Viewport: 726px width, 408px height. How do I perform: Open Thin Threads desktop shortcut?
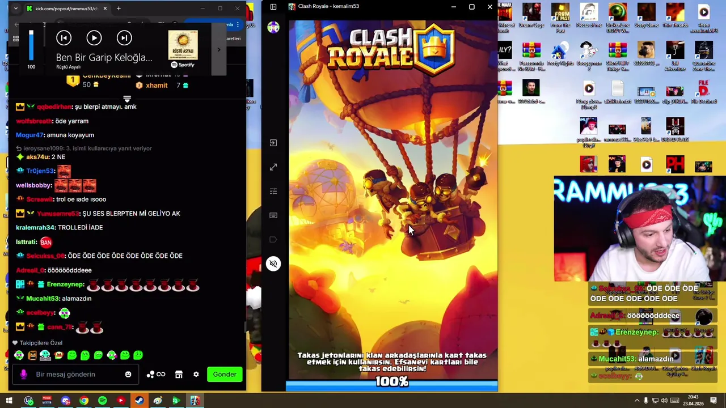click(675, 16)
